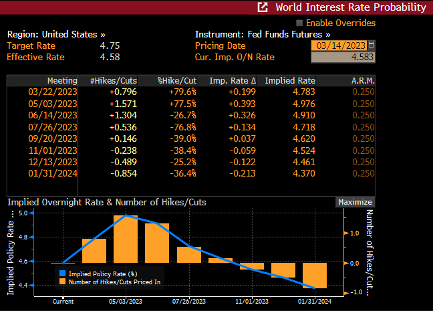Click the 05/03/2023 meeting date
The width and height of the screenshot is (433, 311).
[53, 103]
